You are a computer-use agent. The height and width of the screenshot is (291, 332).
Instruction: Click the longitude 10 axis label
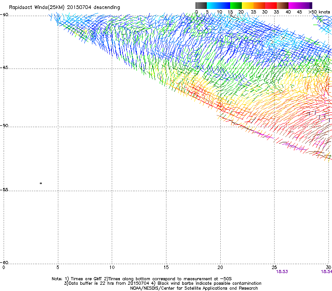pyautogui.click(x=112, y=268)
